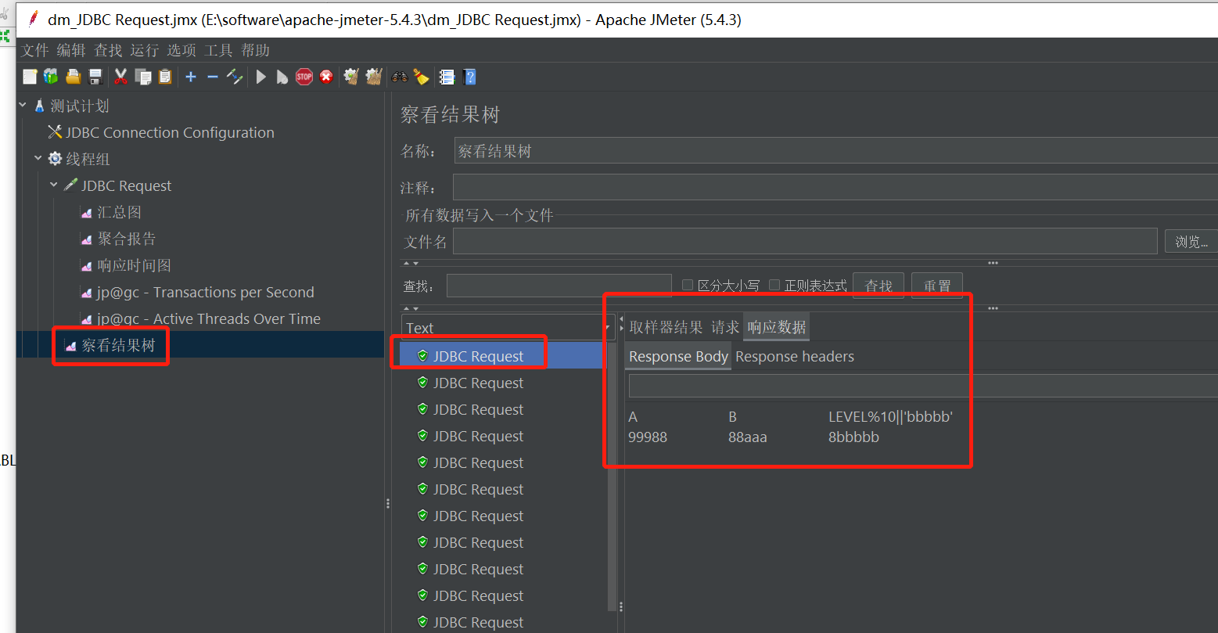Select the 汇总图 listener
The image size is (1218, 633).
click(119, 212)
